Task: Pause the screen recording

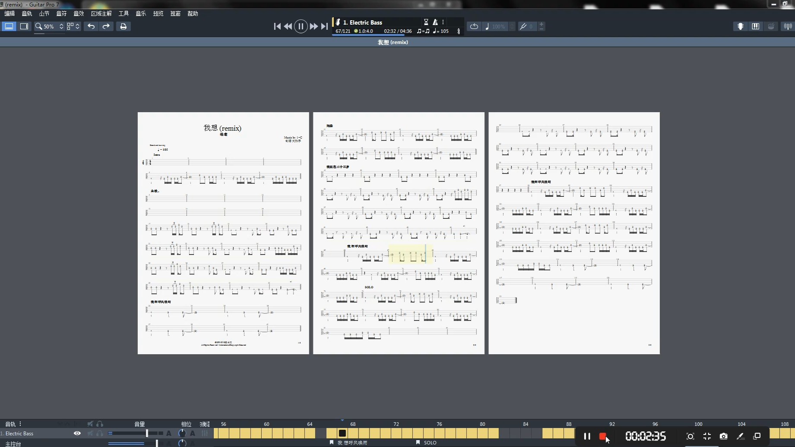Action: [x=587, y=436]
